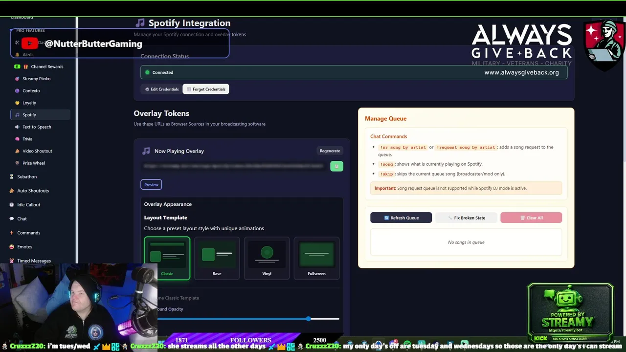
Task: Open the Emotes sidebar section
Action: [24, 247]
